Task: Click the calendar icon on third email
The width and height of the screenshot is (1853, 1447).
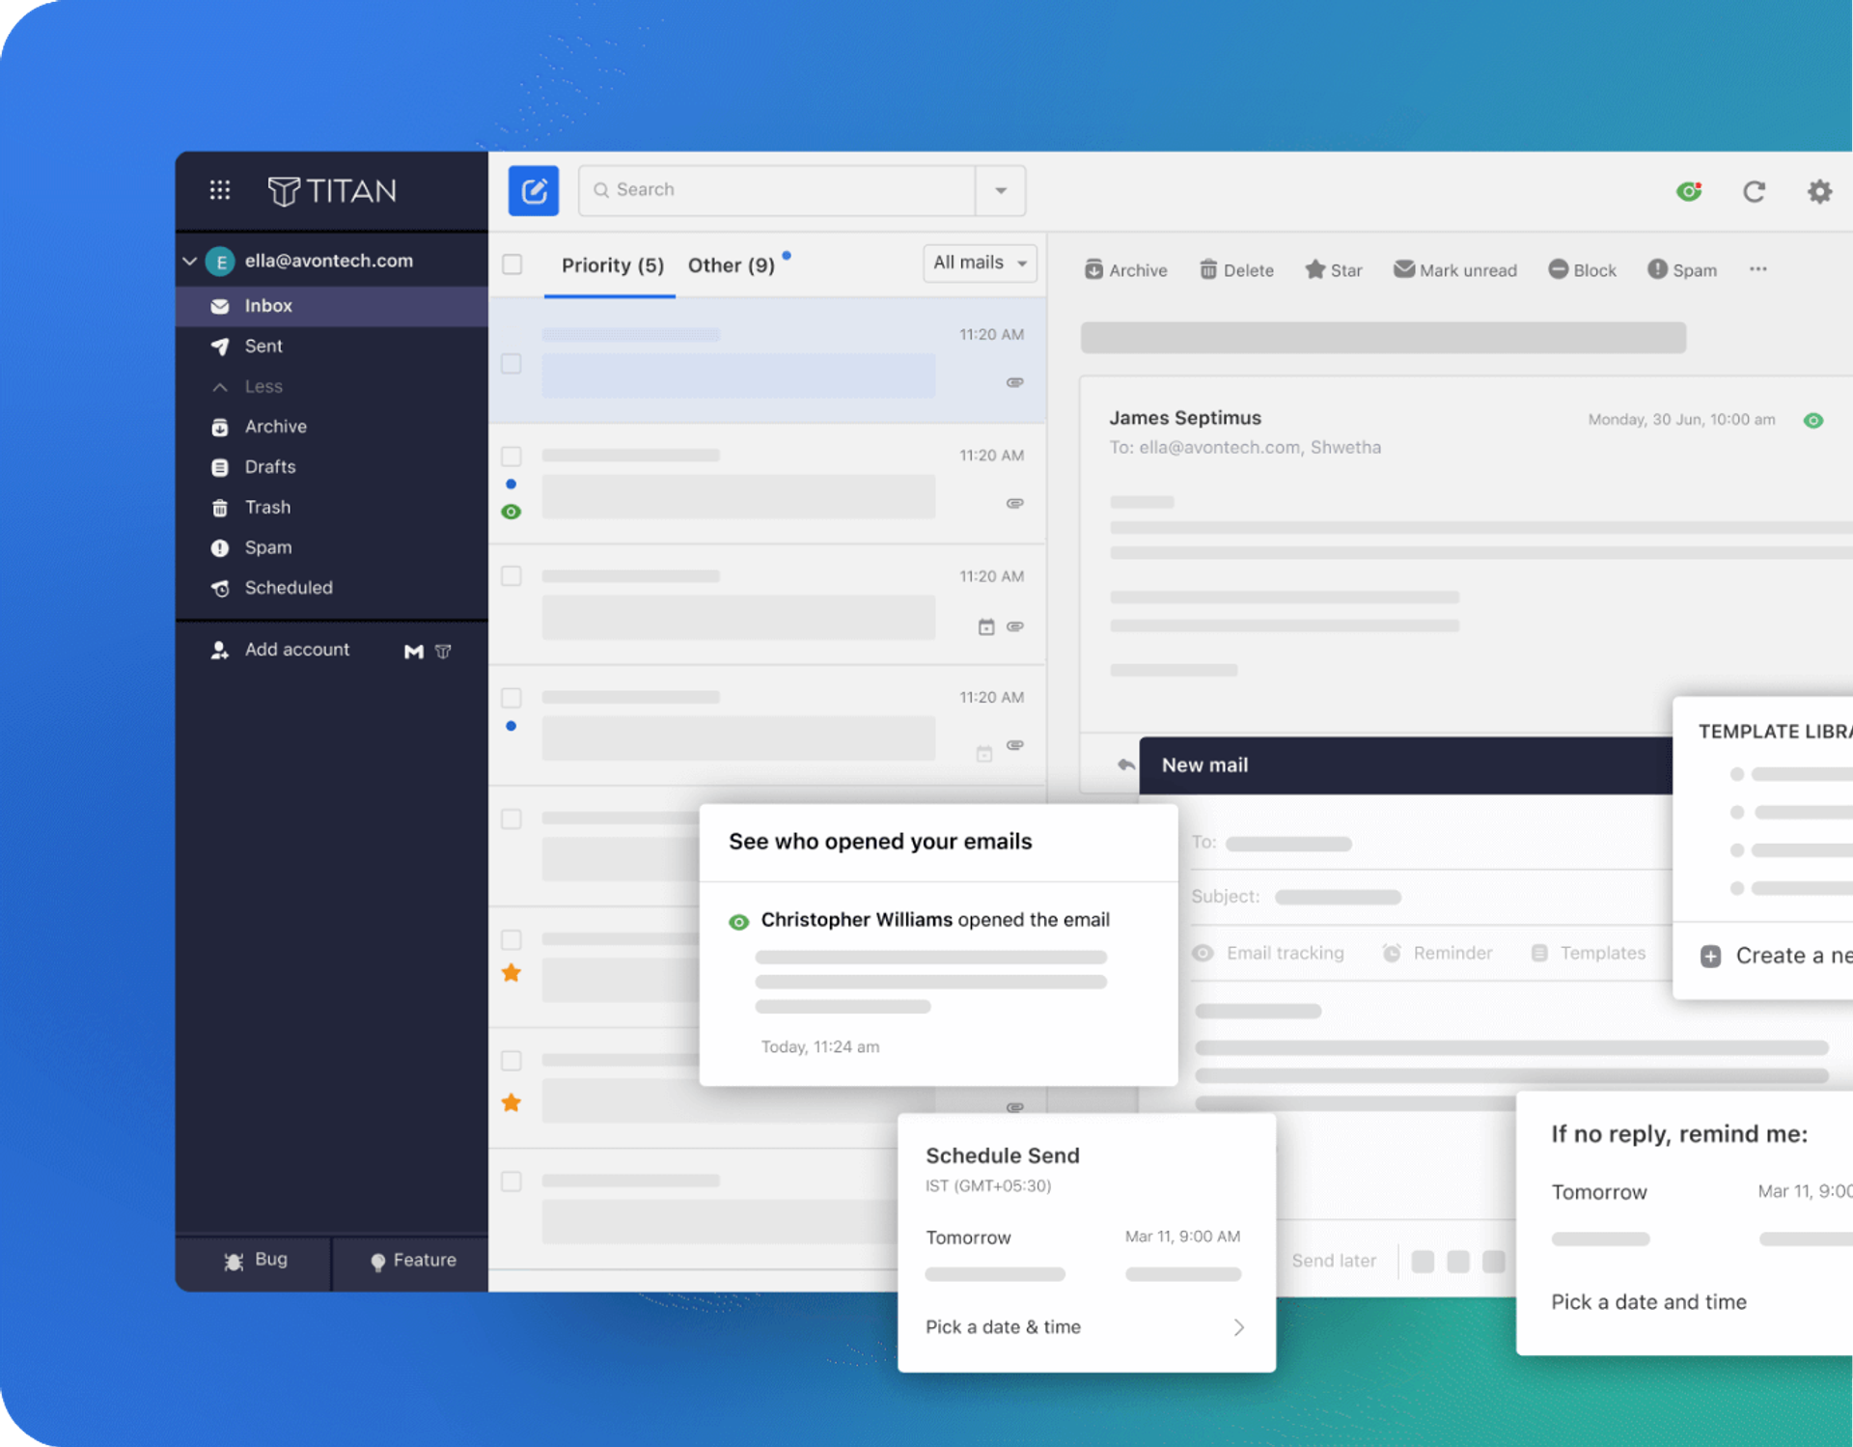Action: tap(986, 627)
